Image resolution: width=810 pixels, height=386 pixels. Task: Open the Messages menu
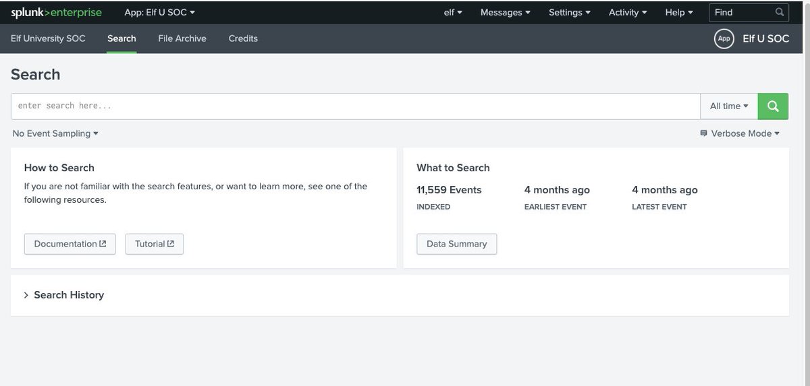click(x=505, y=12)
